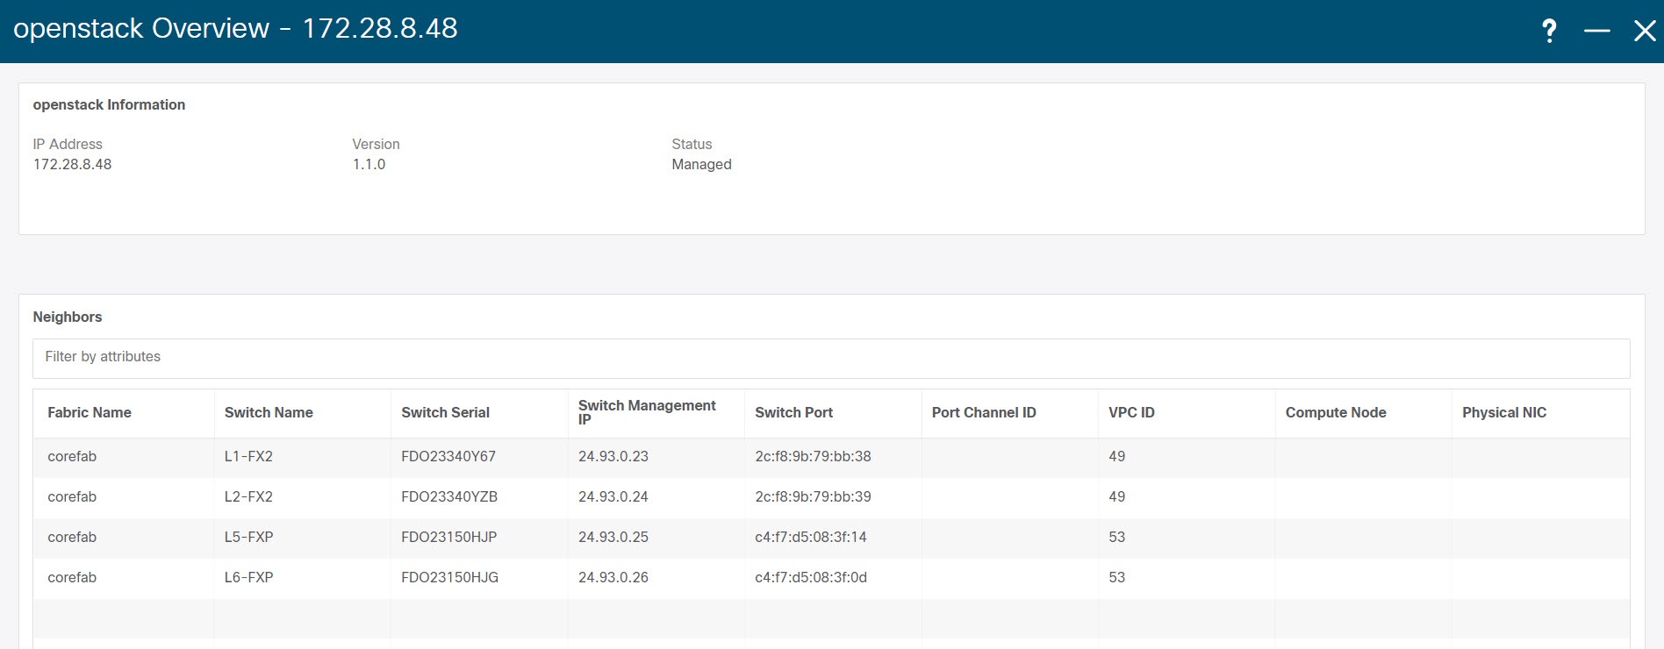Click the IP Address value 172.28.8.48

pyautogui.click(x=72, y=165)
